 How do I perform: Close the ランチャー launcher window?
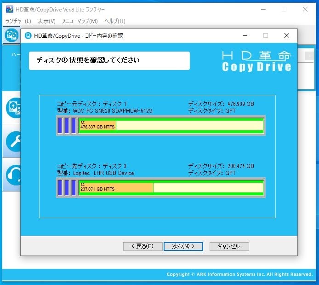point(305,9)
